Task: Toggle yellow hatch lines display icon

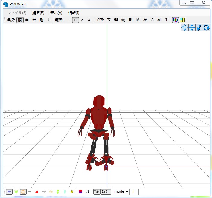Action: (x=51, y=192)
